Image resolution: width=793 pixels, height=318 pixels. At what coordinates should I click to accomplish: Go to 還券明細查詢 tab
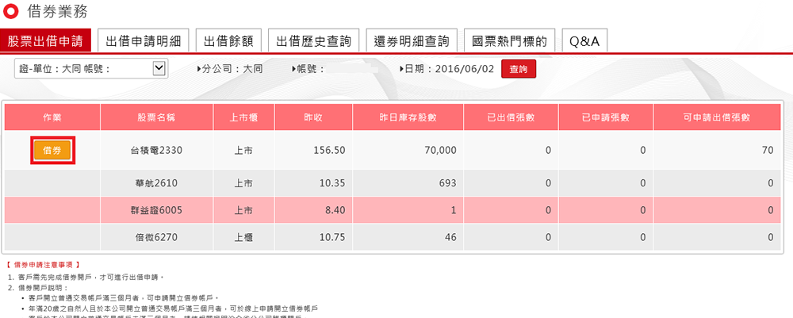[x=412, y=41]
